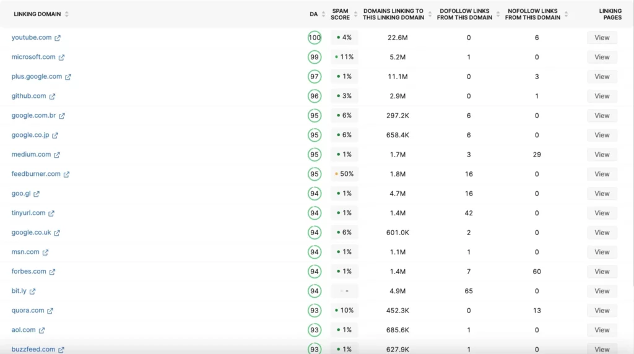Click feedburner.com 50% spam score badge

click(x=344, y=174)
